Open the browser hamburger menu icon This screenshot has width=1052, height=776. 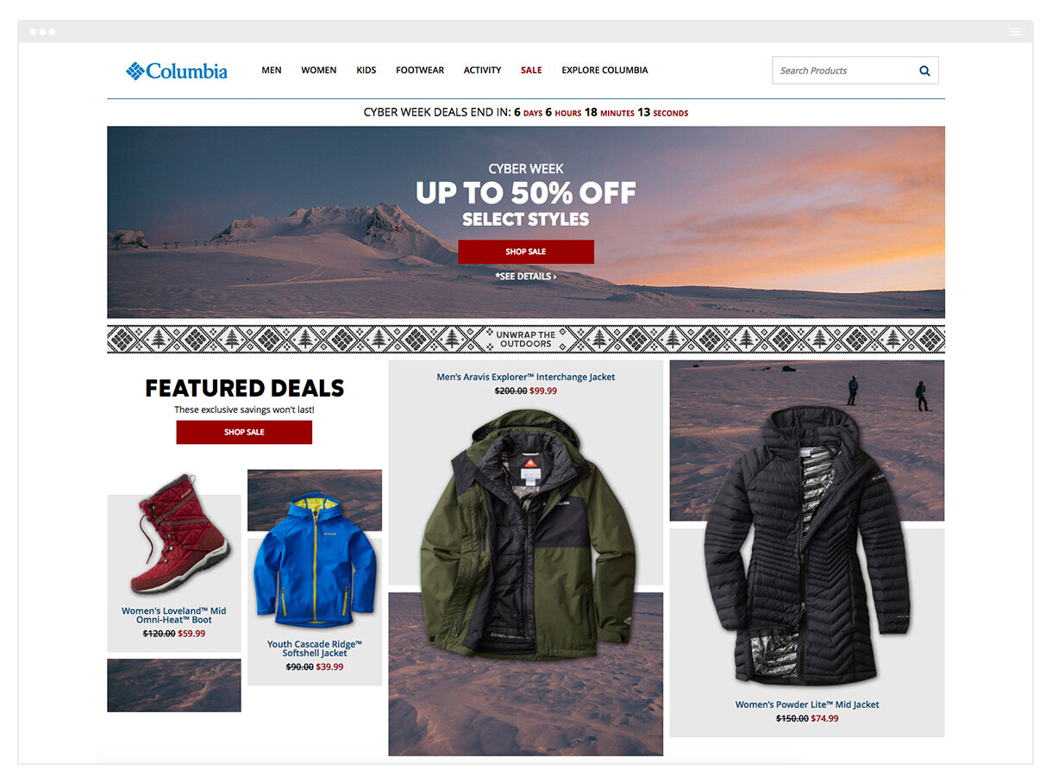pos(1015,32)
